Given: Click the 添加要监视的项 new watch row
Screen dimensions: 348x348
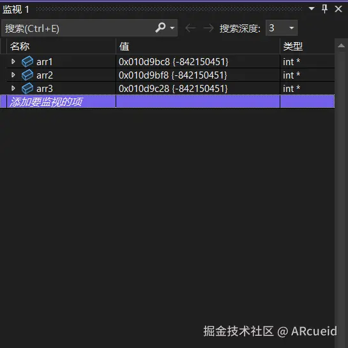Looking at the screenshot, I should 167,102.
